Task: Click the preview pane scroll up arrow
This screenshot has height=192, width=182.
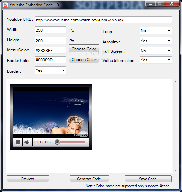Action: point(175,82)
